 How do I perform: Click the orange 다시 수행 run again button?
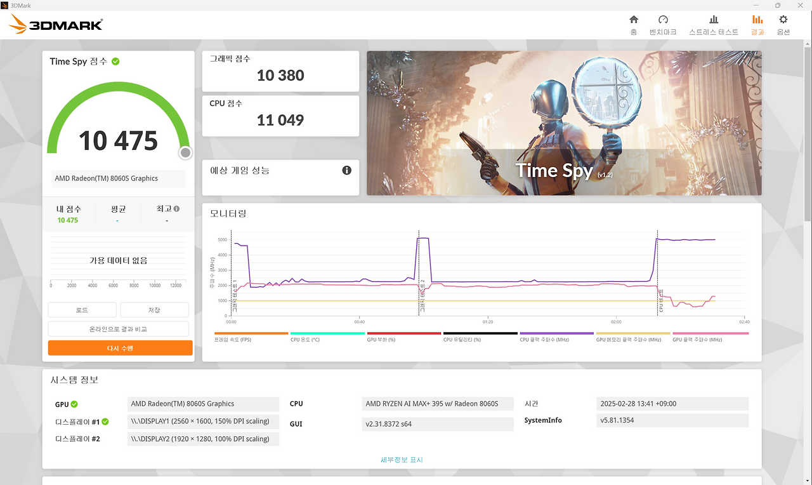coord(120,348)
